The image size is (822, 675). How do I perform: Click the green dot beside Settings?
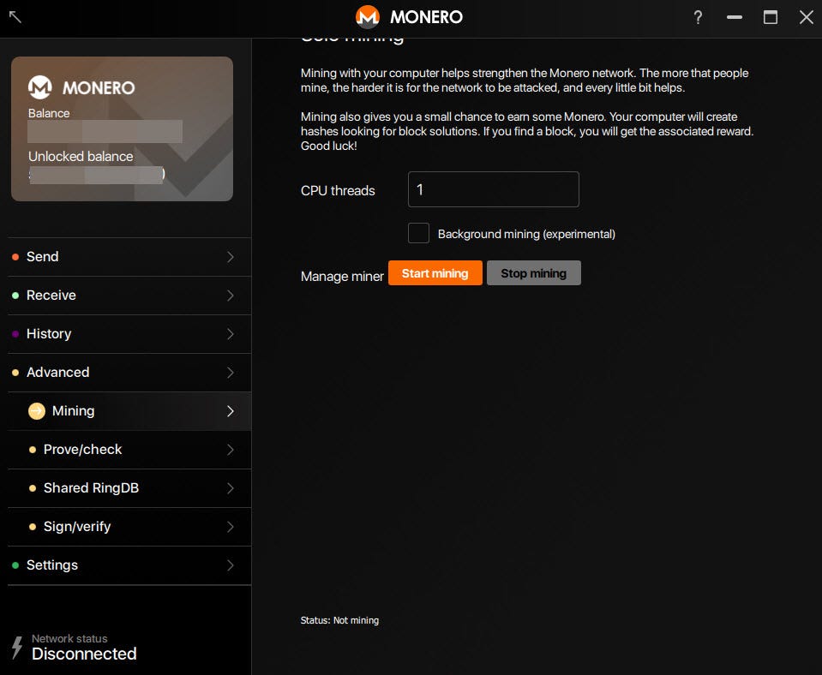[x=15, y=565]
